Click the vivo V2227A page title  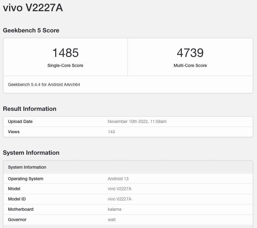pos(33,8)
